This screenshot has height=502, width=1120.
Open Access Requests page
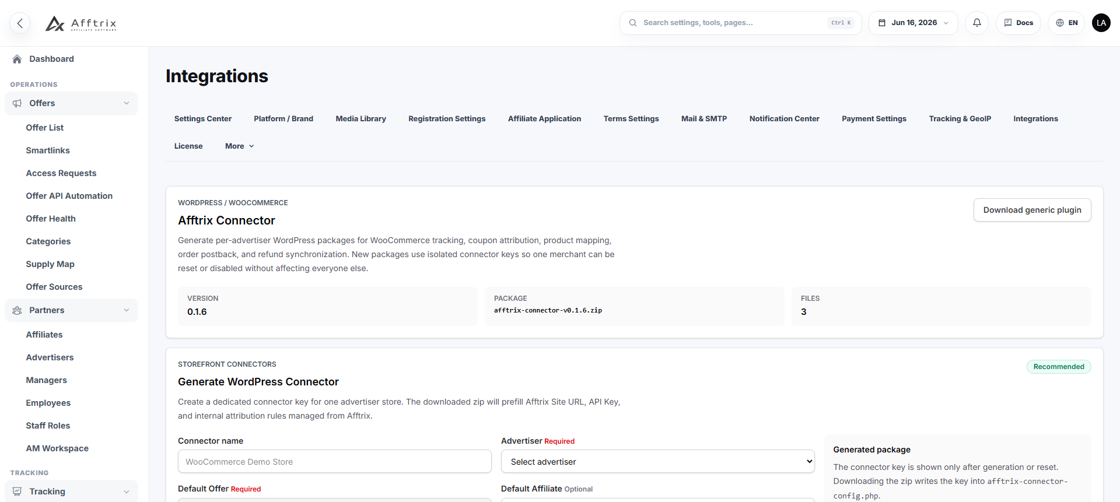61,173
